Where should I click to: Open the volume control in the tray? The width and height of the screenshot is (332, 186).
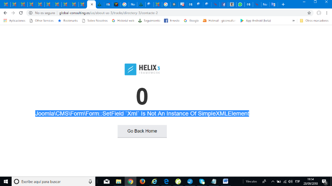tap(291, 181)
